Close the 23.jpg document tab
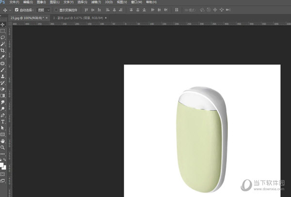Viewport: 291px width, 197px height. (47, 18)
